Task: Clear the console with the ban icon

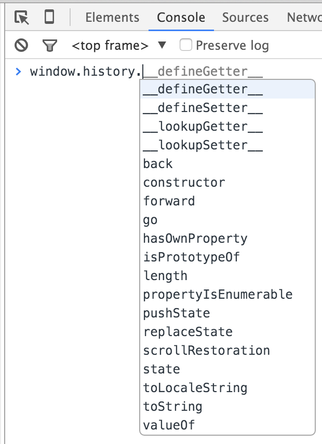Action: [x=21, y=45]
